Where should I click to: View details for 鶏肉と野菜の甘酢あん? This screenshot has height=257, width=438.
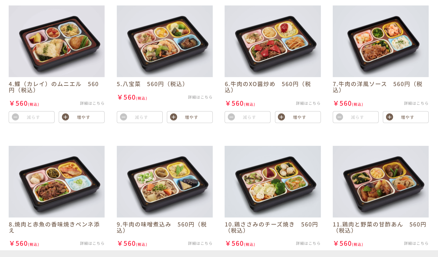click(x=416, y=243)
